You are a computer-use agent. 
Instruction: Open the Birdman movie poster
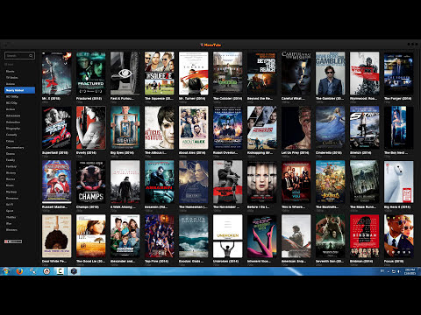(365, 236)
